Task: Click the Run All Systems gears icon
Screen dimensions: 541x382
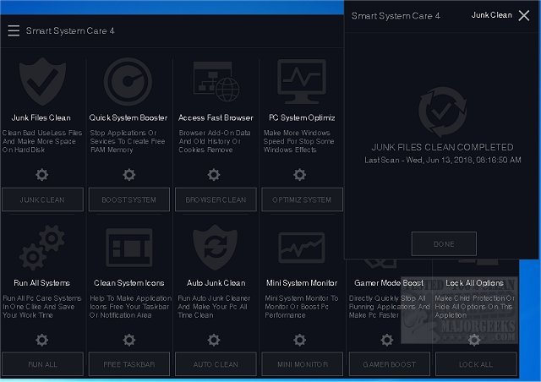Action: click(42, 248)
